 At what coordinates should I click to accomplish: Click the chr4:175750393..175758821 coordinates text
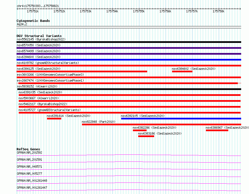tap(38, 6)
